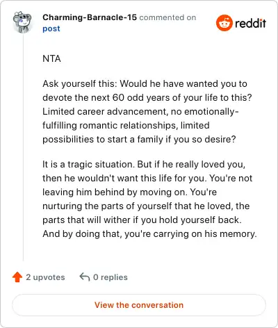This screenshot has height=328, width=278.
Task: Select the "View the conversation" button
Action: [x=139, y=305]
